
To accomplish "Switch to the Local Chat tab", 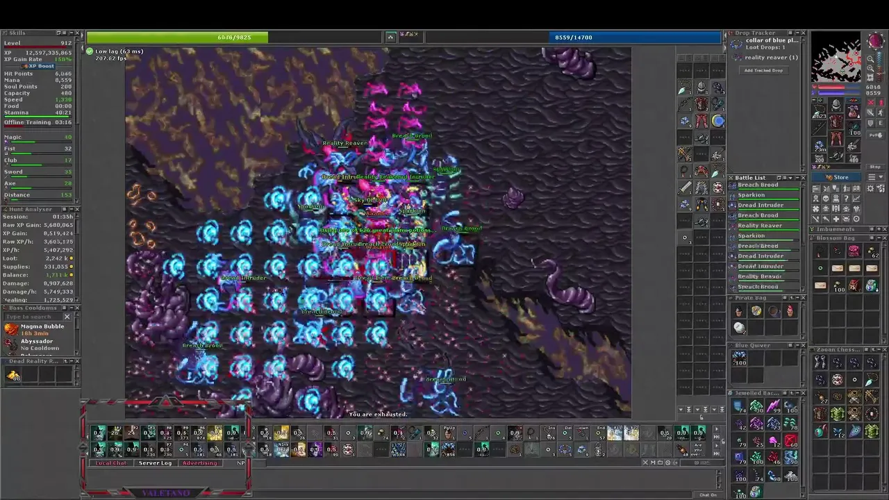I will pyautogui.click(x=111, y=462).
